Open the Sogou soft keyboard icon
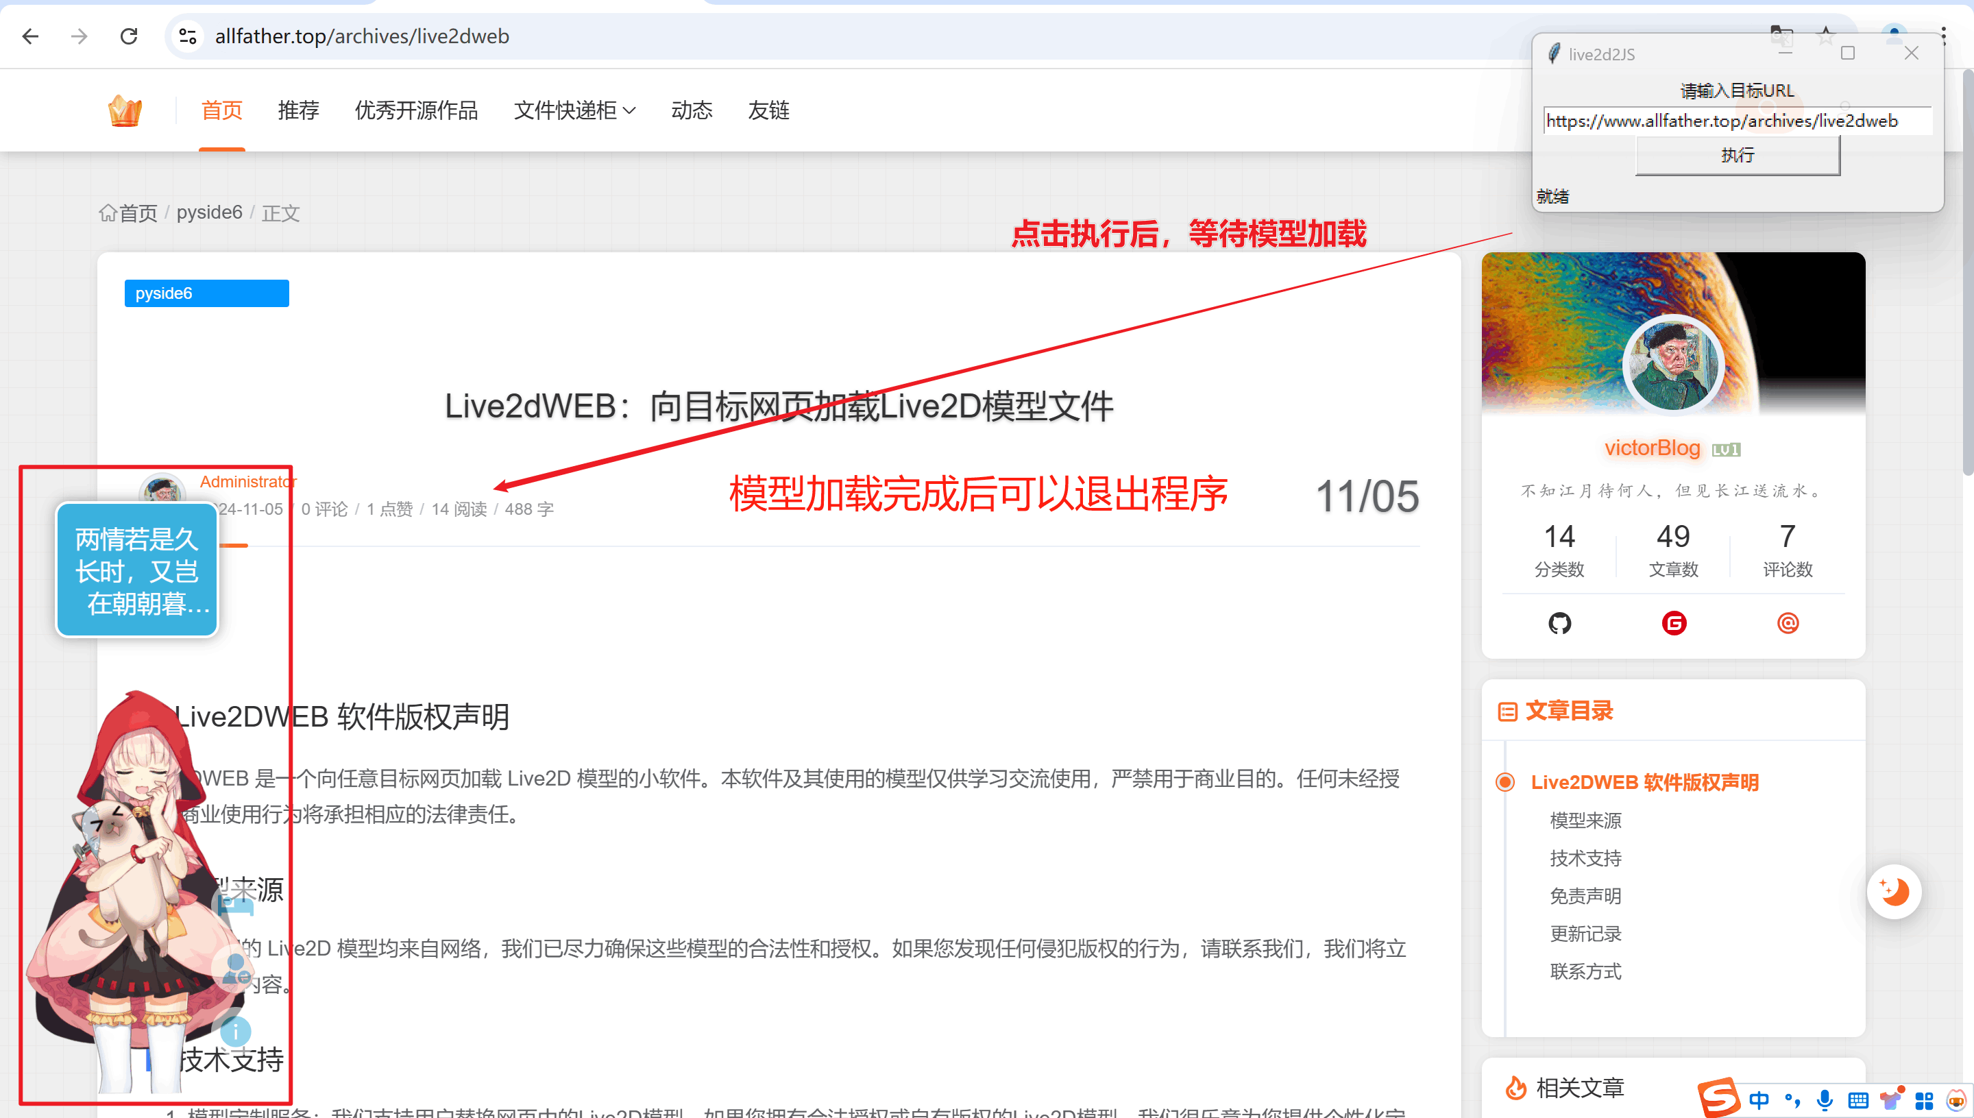 (1858, 1100)
